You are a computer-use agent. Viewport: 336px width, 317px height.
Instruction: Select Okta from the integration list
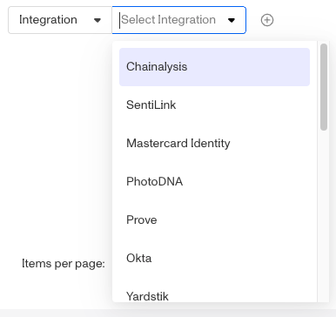214,259
